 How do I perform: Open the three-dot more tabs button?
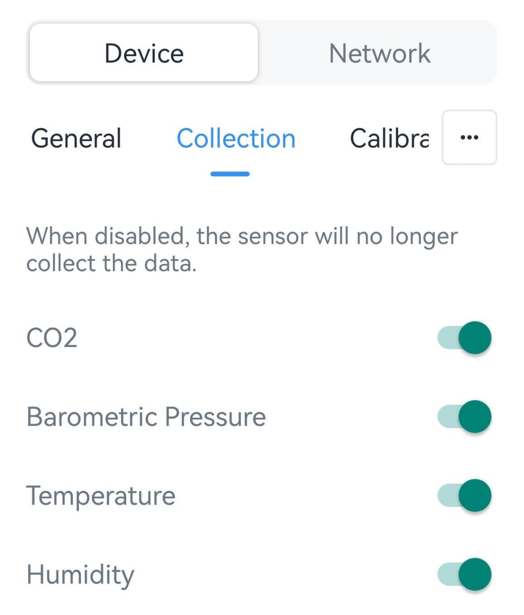pyautogui.click(x=469, y=138)
